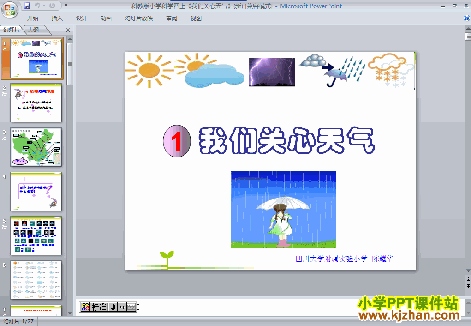Open the 视图 ribbon tab
Image resolution: width=471 pixels, height=326 pixels.
coord(196,18)
